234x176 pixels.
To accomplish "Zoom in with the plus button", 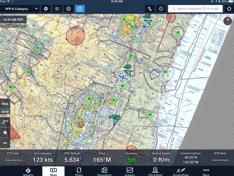I will tap(5, 133).
